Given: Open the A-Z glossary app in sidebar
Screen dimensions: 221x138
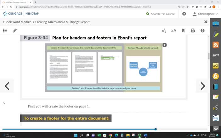Looking at the screenshot, I should point(216,66).
